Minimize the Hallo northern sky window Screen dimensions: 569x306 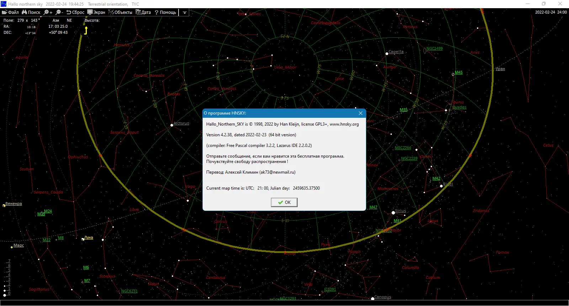tap(528, 4)
